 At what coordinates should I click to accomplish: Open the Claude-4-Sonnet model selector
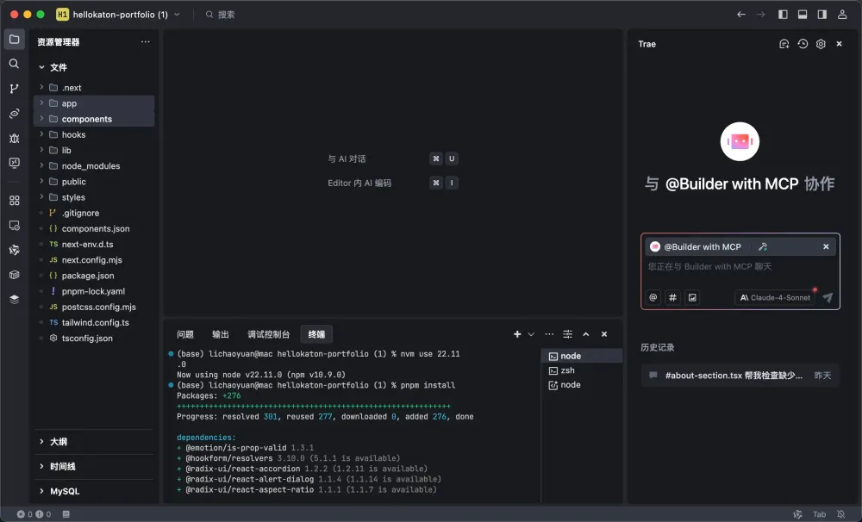point(775,297)
